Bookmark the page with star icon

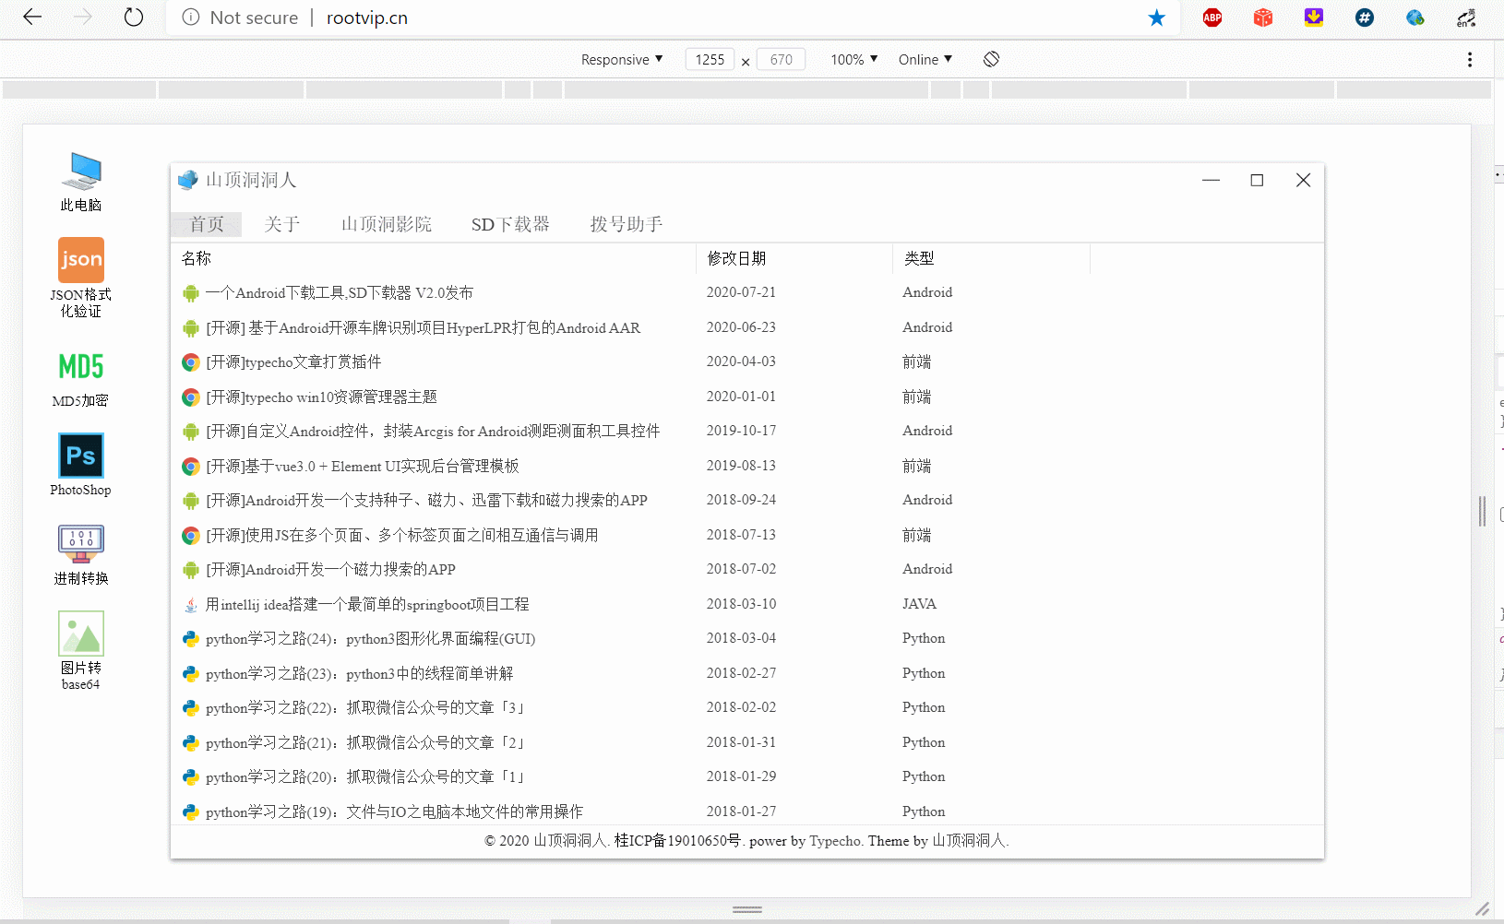(x=1156, y=18)
